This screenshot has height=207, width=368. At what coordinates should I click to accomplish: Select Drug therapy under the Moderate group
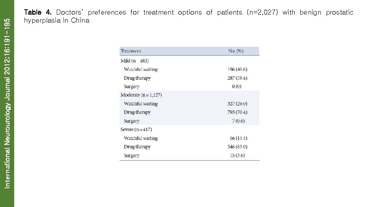137,112
